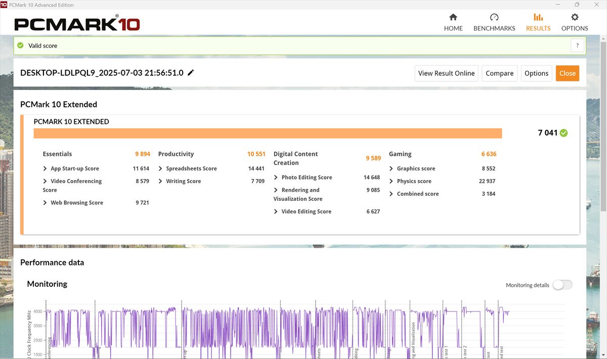Click the Physics score value 22 937
Screen dimensions: 607x359
[x=487, y=182]
